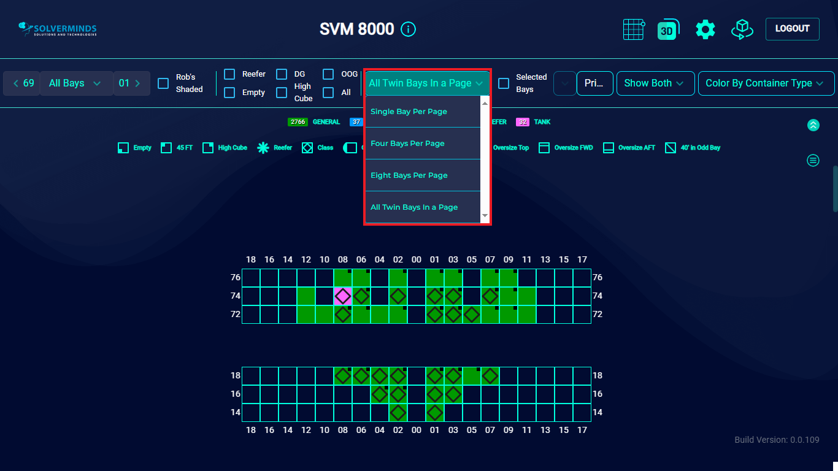The width and height of the screenshot is (838, 471).
Task: Choose Eight Bays Per Page option
Action: (422, 175)
